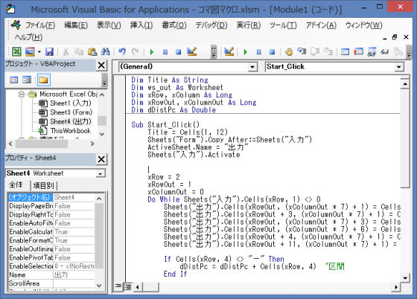Click the Redo arrow icon
Screen dimensions: 417x299
click(x=135, y=51)
